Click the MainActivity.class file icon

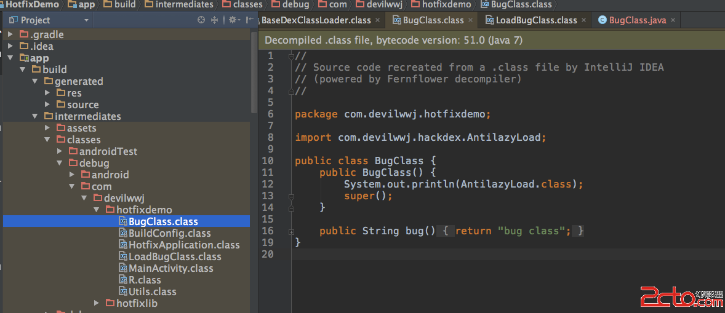tap(122, 268)
